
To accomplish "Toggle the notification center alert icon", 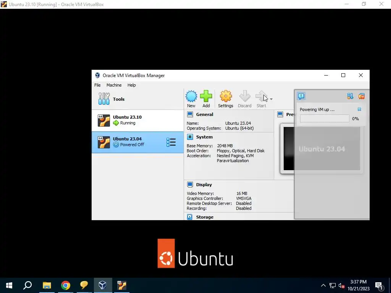I will [301, 96].
